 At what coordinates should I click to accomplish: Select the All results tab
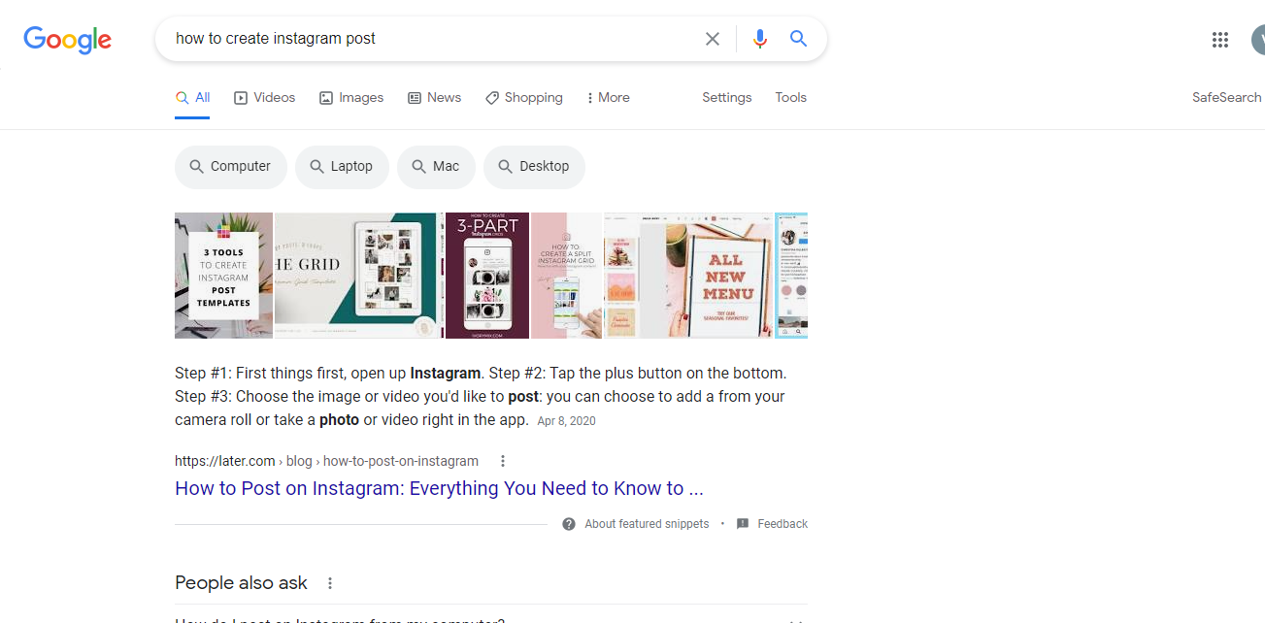[x=192, y=98]
